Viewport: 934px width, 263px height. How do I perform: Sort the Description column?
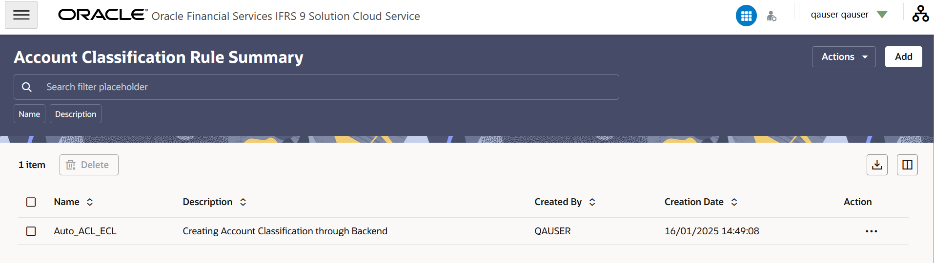[243, 202]
